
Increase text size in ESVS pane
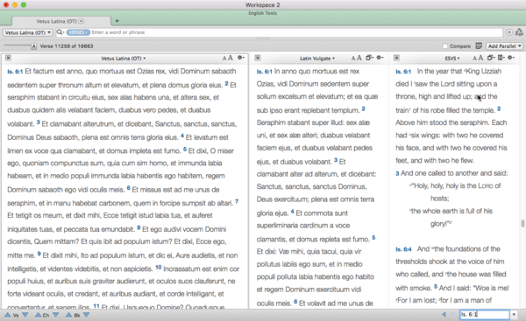pos(480,58)
